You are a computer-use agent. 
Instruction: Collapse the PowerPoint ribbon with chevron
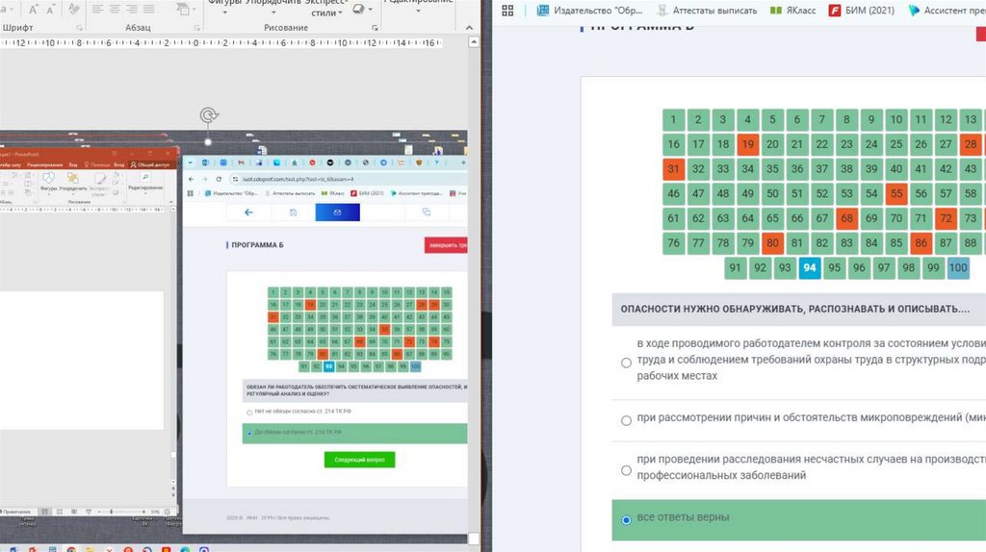tap(469, 28)
